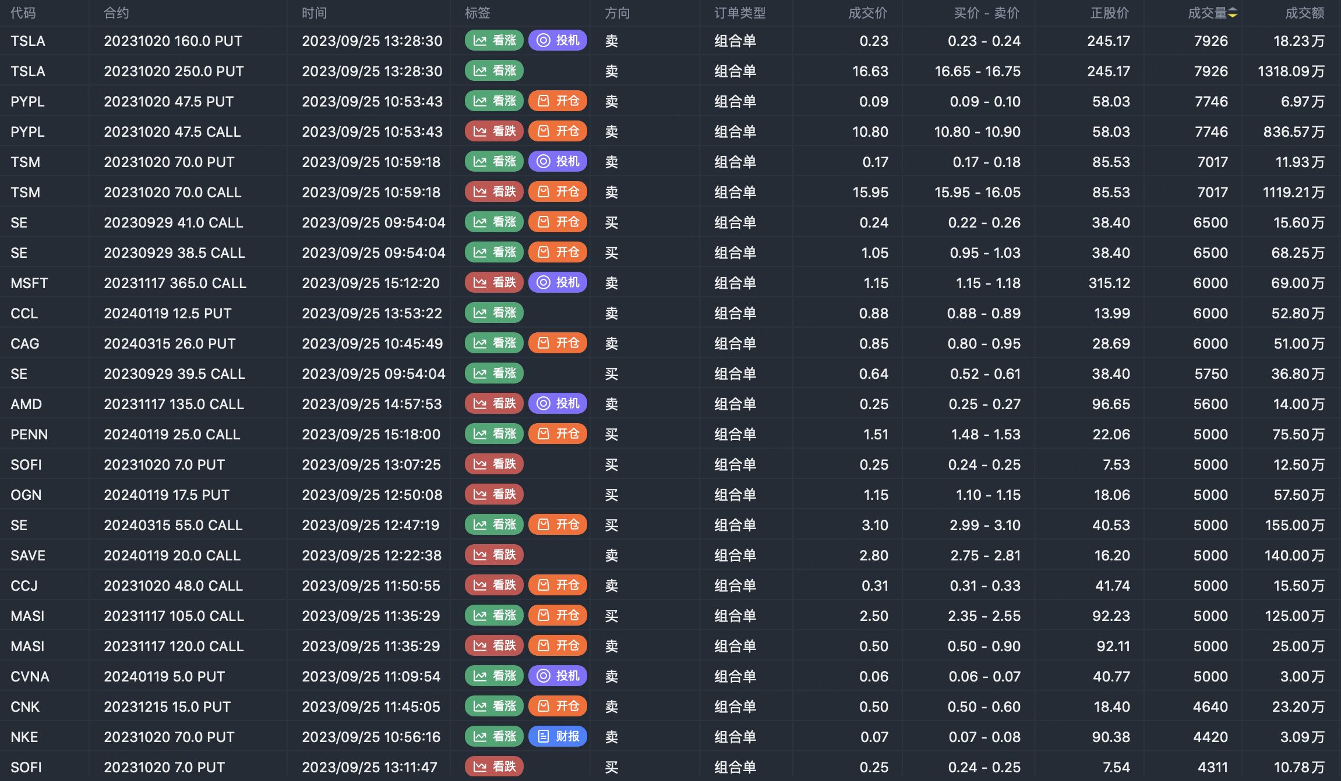Select CNK ticker cell
Viewport: 1341px width, 781px height.
[x=25, y=707]
